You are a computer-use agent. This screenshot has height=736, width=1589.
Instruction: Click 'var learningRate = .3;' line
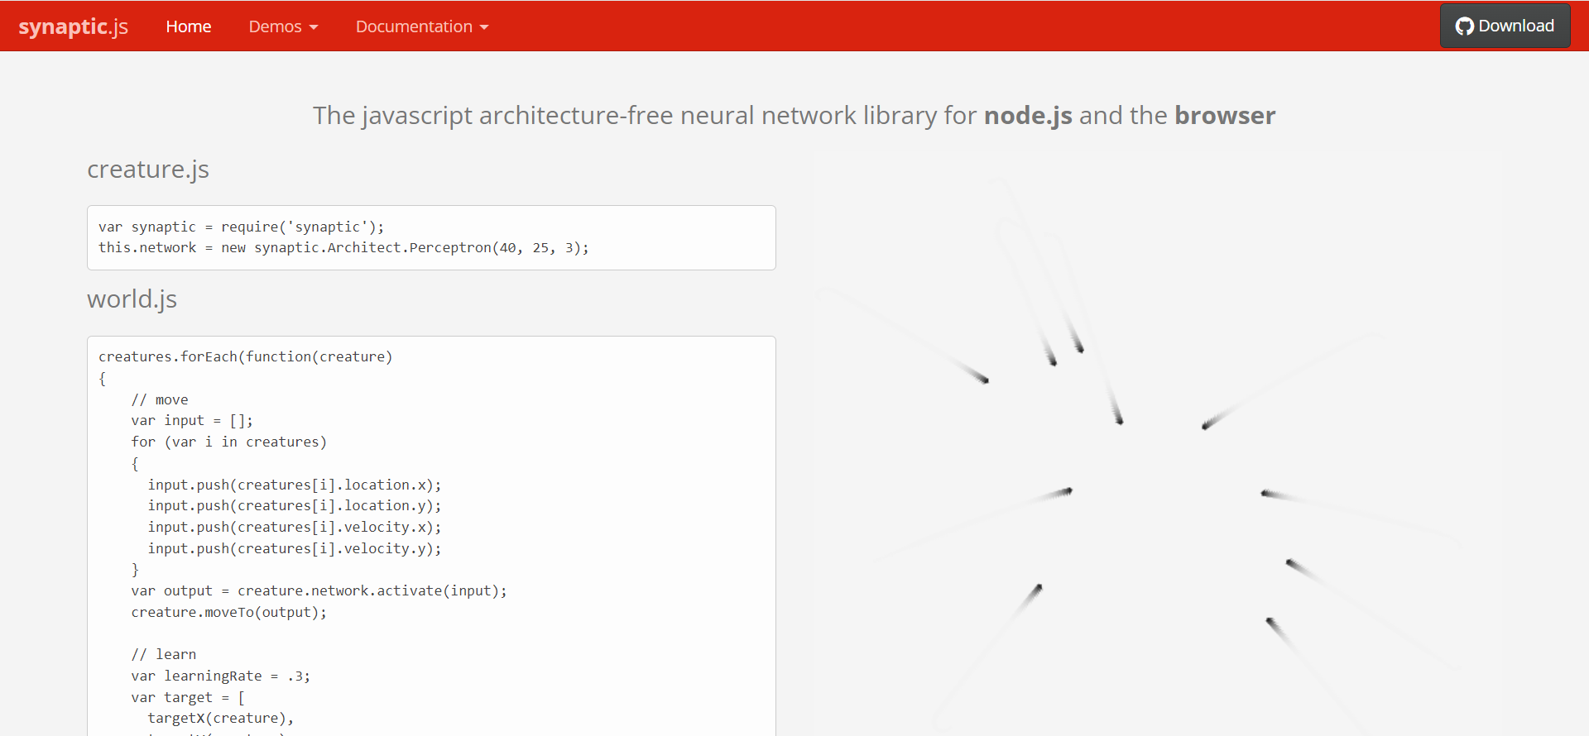[x=220, y=676]
